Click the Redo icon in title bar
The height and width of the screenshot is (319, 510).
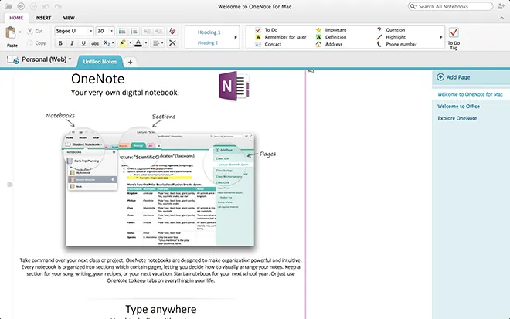click(58, 6)
